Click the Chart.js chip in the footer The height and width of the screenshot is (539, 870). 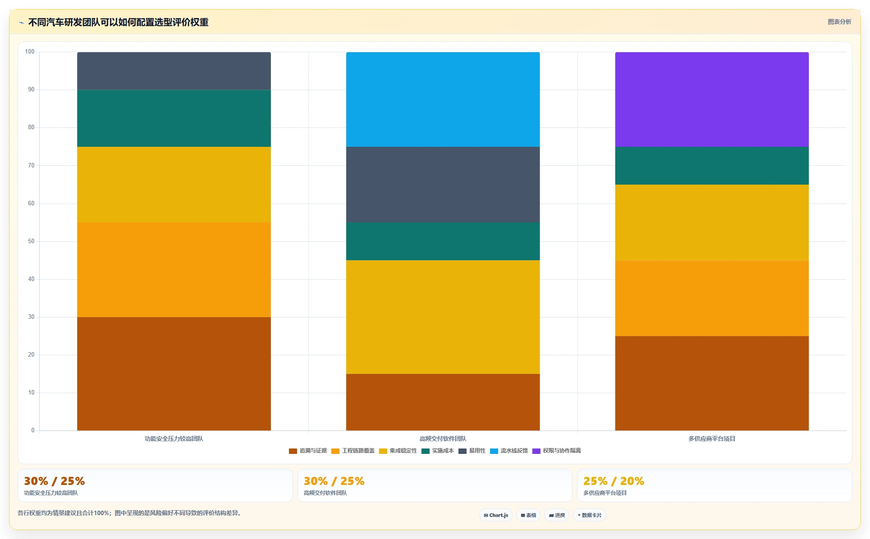tap(496, 515)
